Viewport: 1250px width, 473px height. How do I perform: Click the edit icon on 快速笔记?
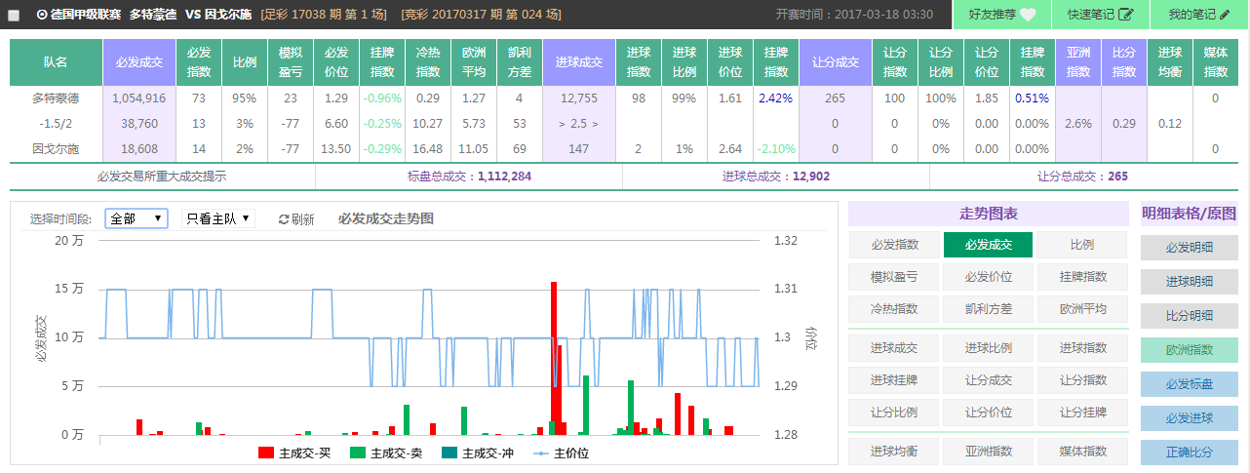(1126, 15)
